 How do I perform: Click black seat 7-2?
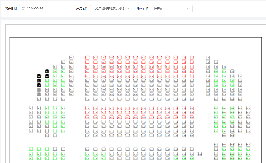pos(39,85)
